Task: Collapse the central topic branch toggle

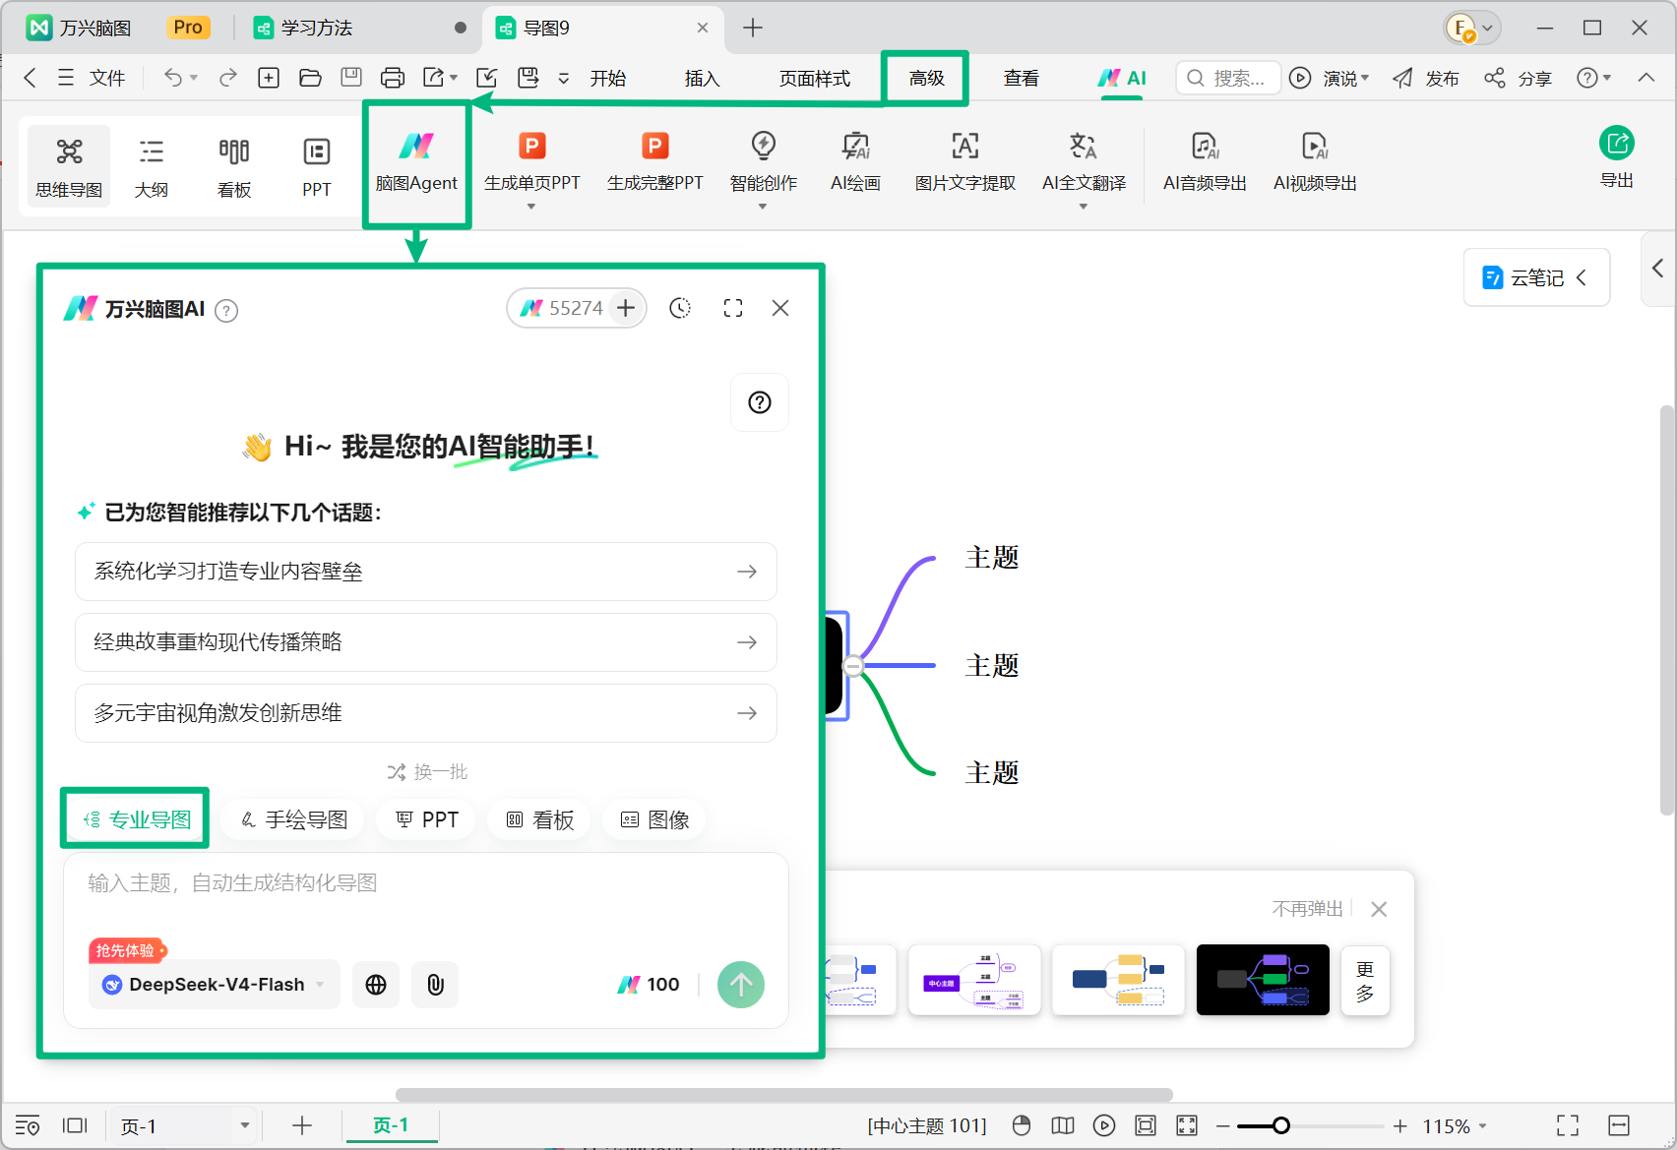Action: pyautogui.click(x=853, y=666)
